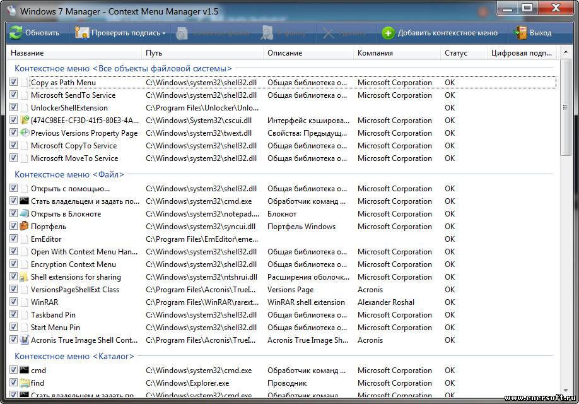Click the Previous Versions Property Page icon

click(25, 133)
